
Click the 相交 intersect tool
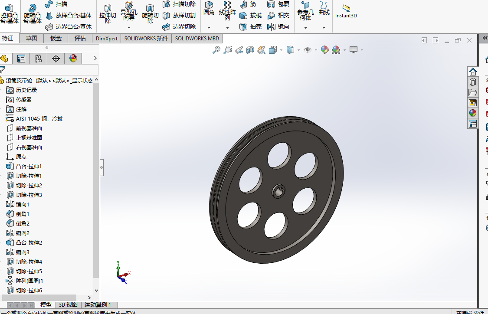click(278, 15)
